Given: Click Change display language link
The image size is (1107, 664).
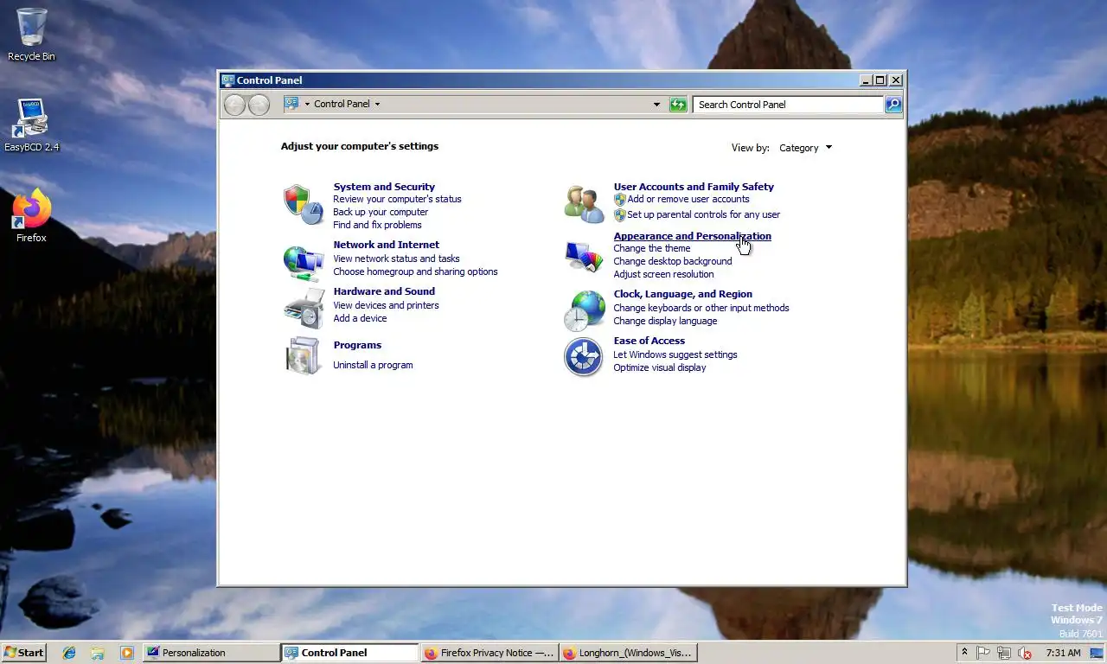Looking at the screenshot, I should click(x=665, y=321).
